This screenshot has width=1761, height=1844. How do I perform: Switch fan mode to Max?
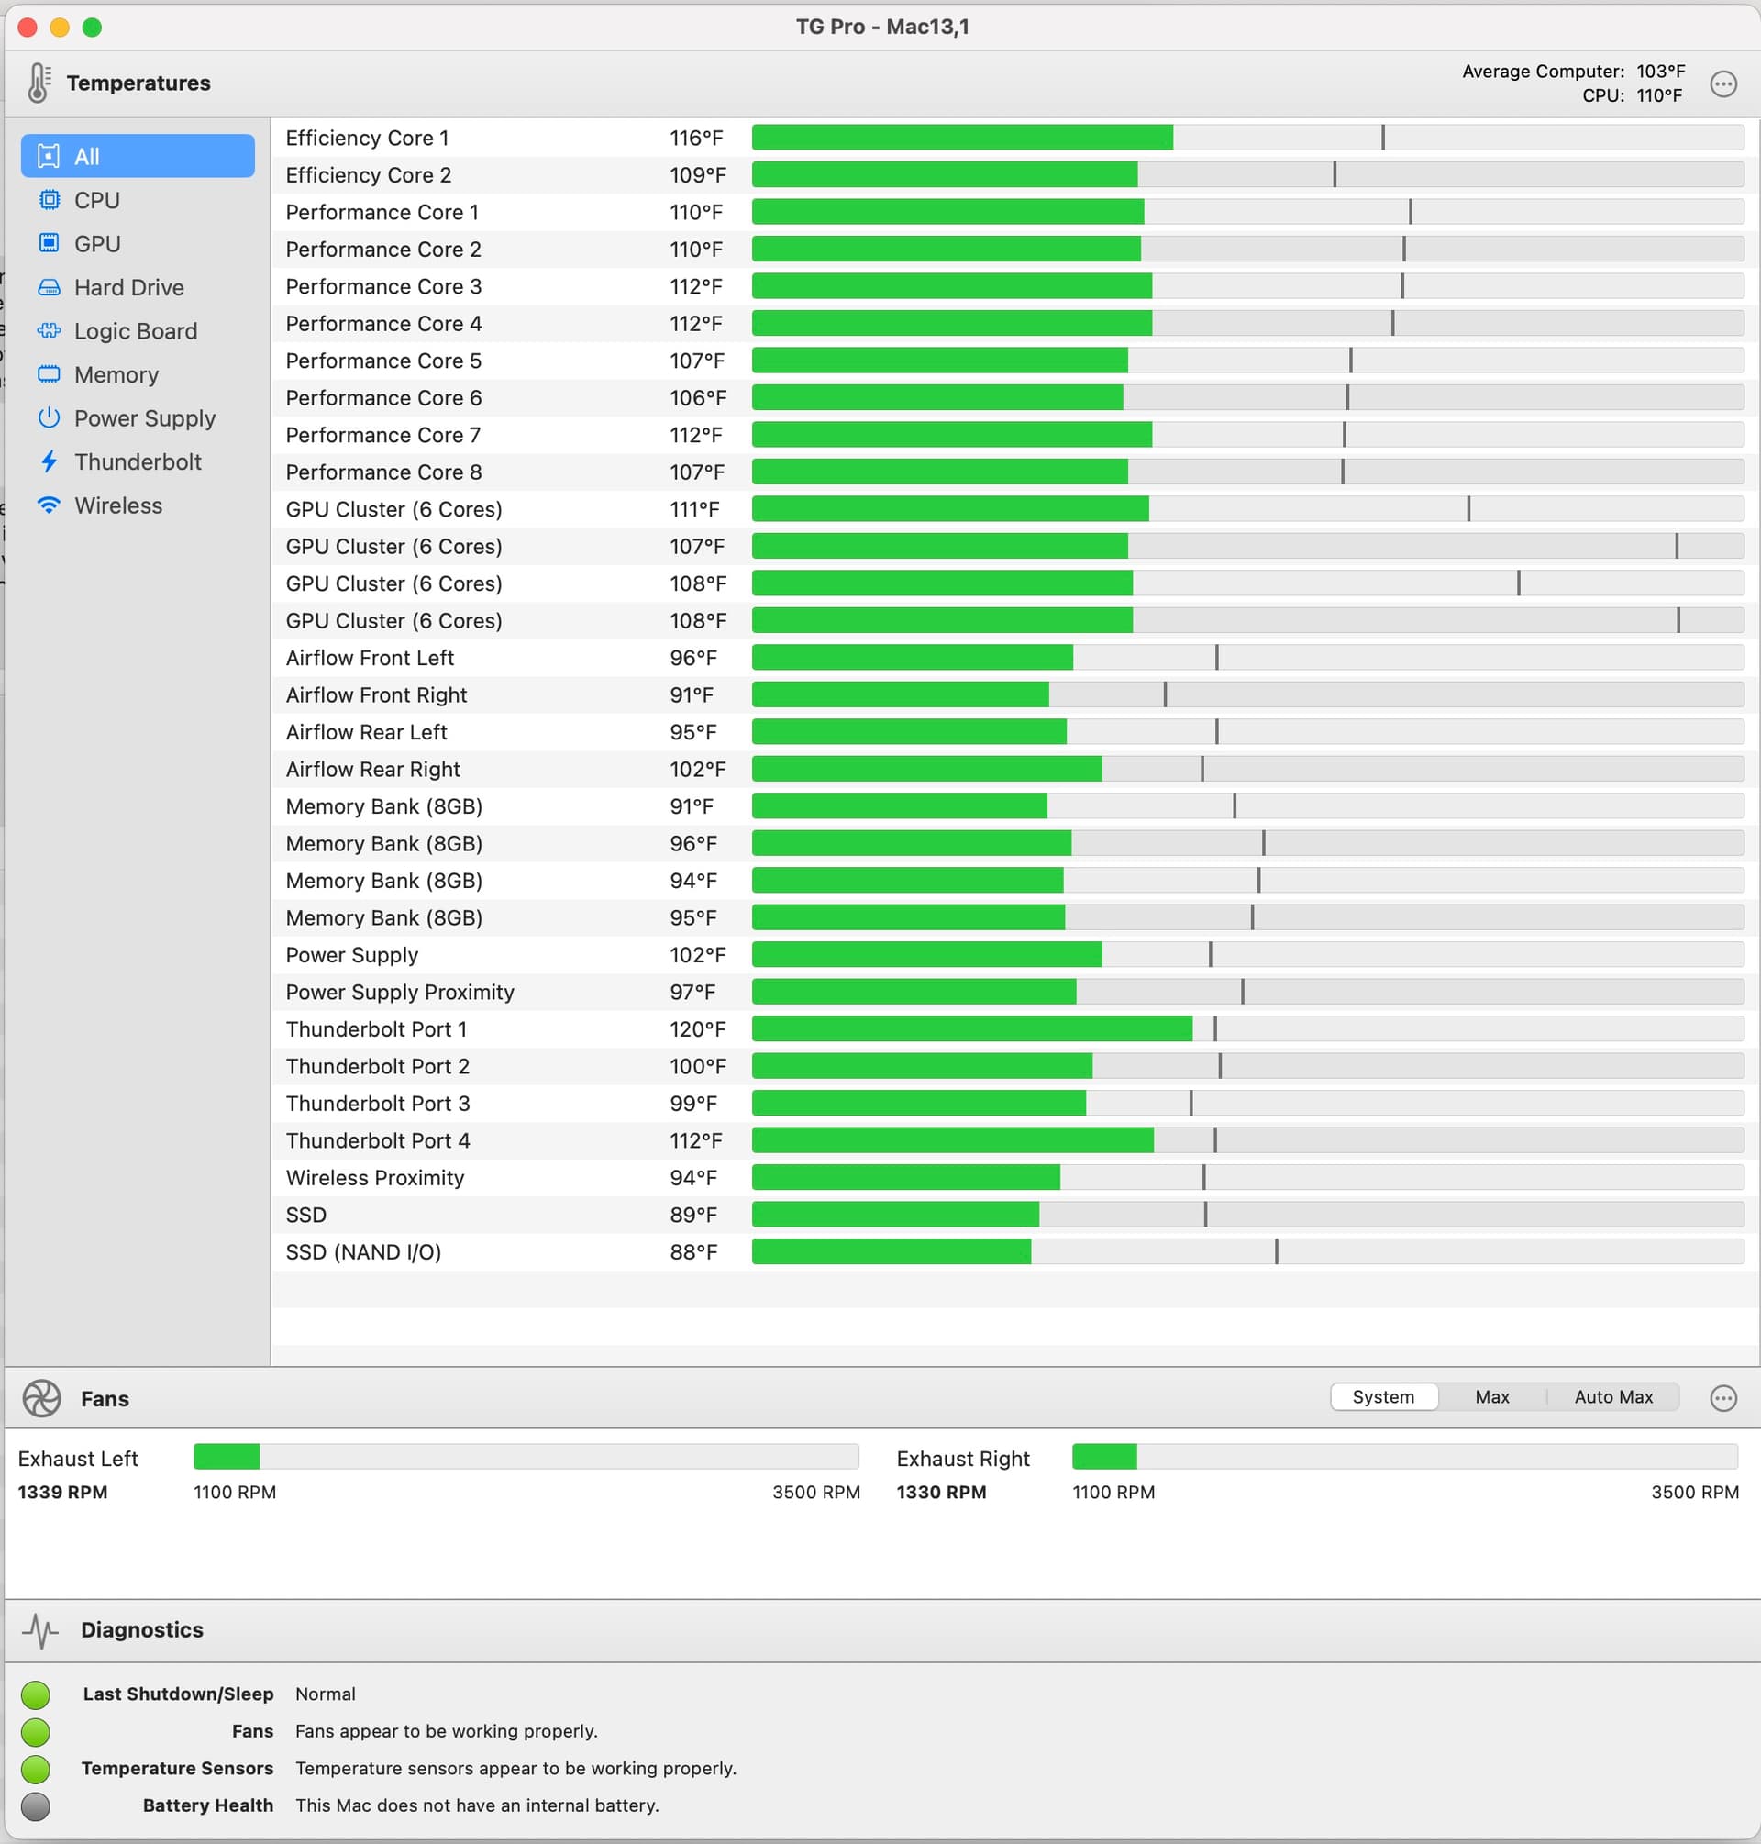pos(1491,1397)
